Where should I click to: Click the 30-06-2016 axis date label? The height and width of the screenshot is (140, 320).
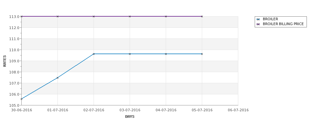(22, 110)
